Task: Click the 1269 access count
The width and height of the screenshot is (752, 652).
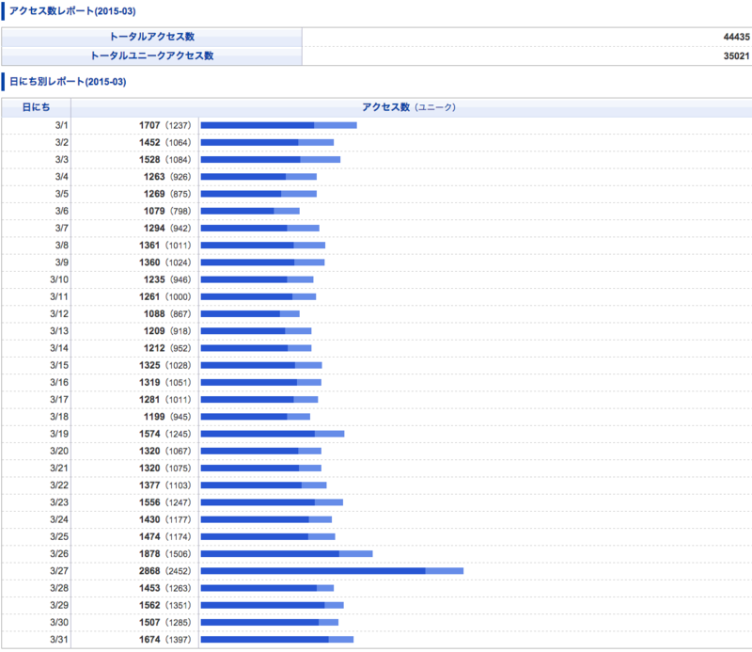Action: pyautogui.click(x=154, y=194)
